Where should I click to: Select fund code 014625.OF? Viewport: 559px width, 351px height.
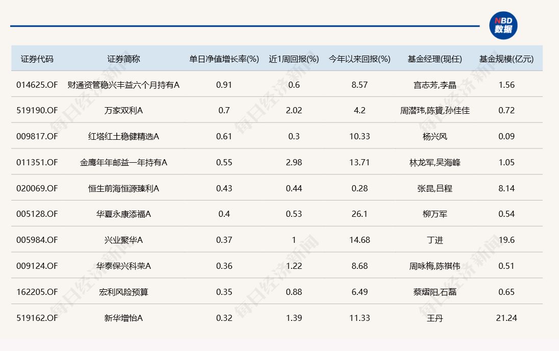37,85
